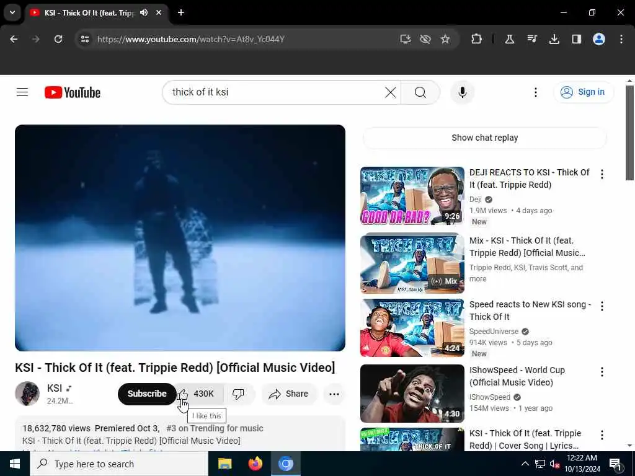Open browser extensions puzzle icon
Image resolution: width=635 pixels, height=476 pixels.
477,39
